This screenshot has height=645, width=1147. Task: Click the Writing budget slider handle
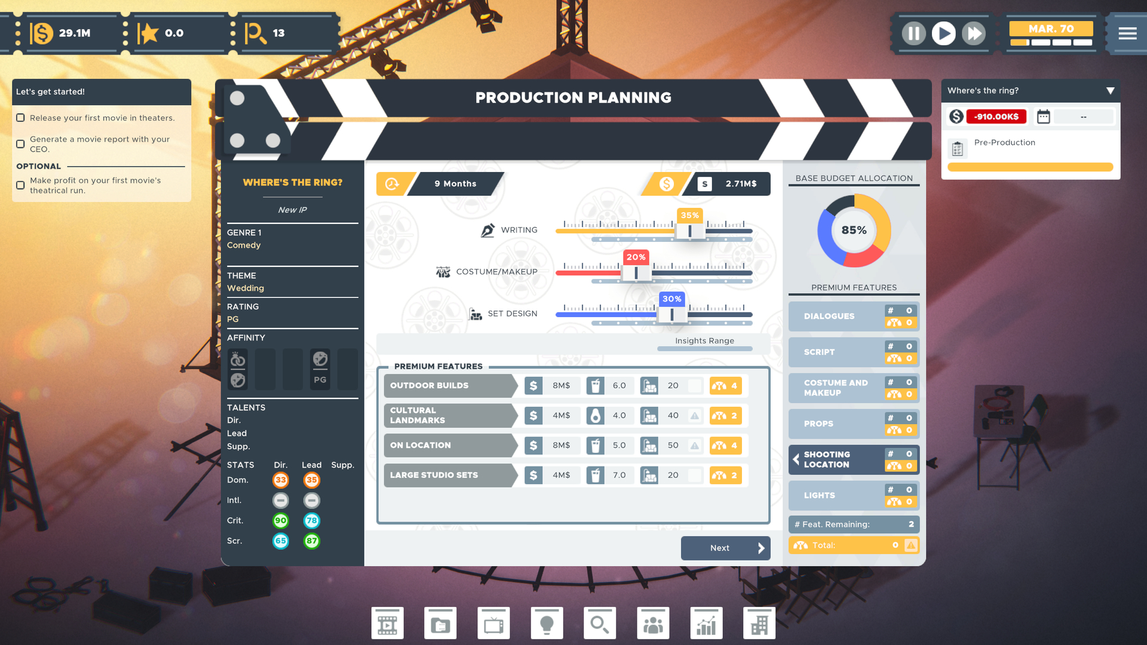click(689, 231)
